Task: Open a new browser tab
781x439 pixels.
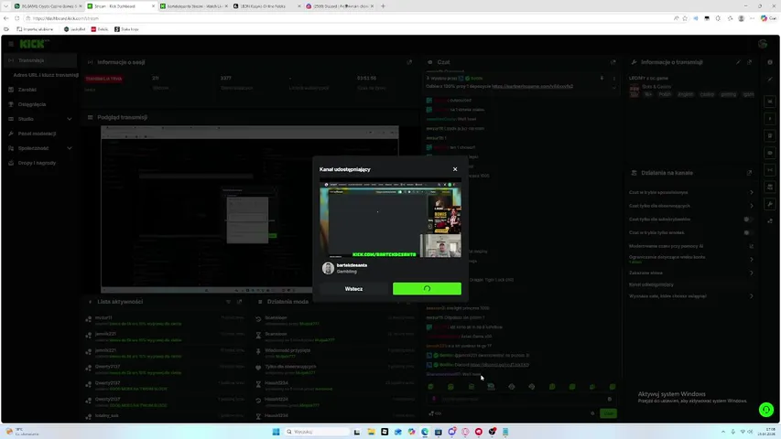Action: coord(383,6)
